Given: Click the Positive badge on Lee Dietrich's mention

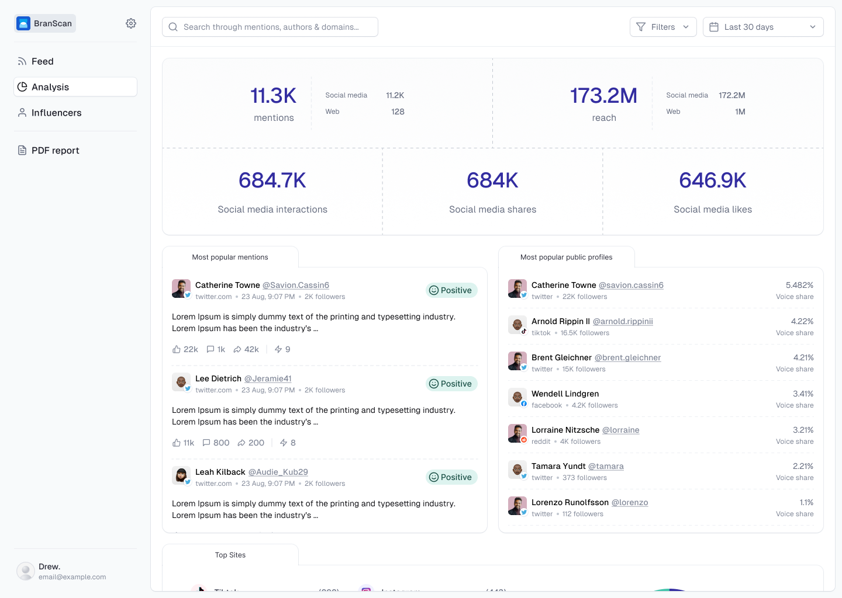Looking at the screenshot, I should click(451, 384).
